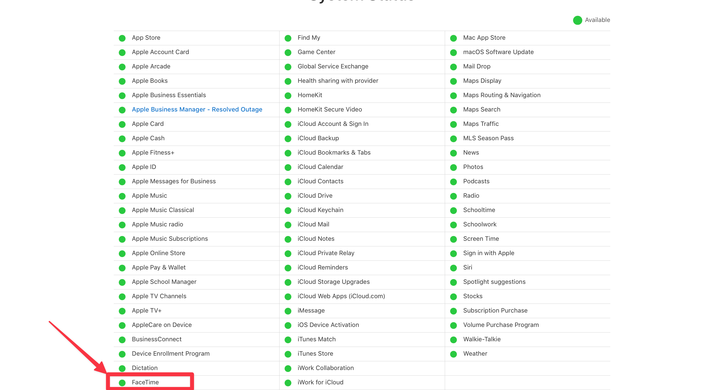
Task: Click the status indicator beside iCloud Mail
Action: tap(288, 225)
